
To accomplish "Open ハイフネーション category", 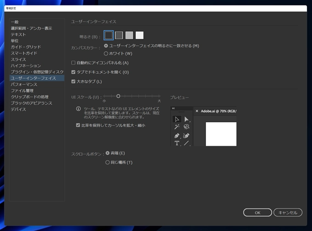I will point(37,66).
